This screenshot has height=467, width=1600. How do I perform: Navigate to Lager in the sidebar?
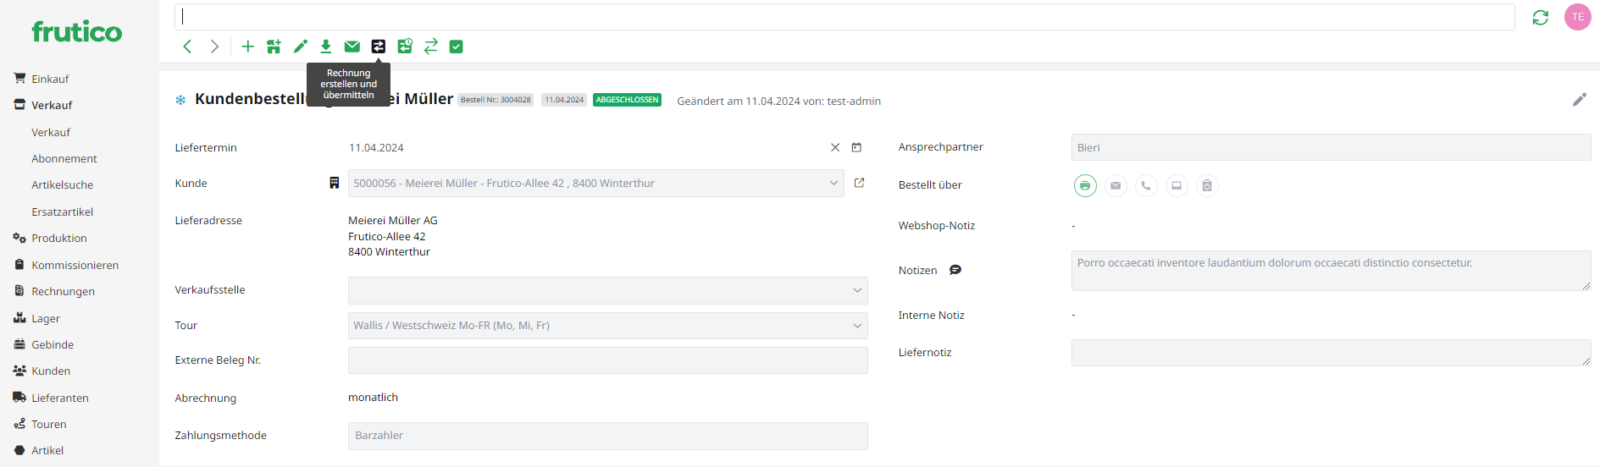46,318
